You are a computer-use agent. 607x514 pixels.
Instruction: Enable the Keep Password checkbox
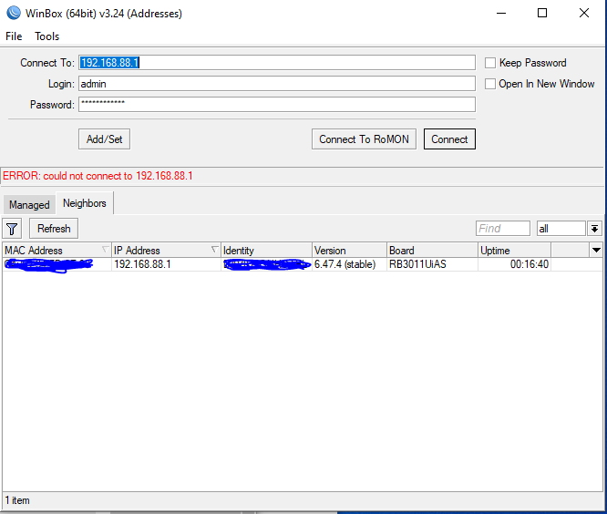coord(490,63)
